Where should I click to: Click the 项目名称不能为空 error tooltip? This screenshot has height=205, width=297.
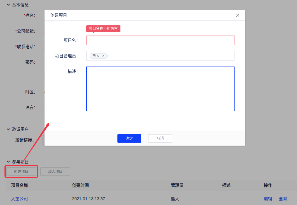click(x=103, y=29)
